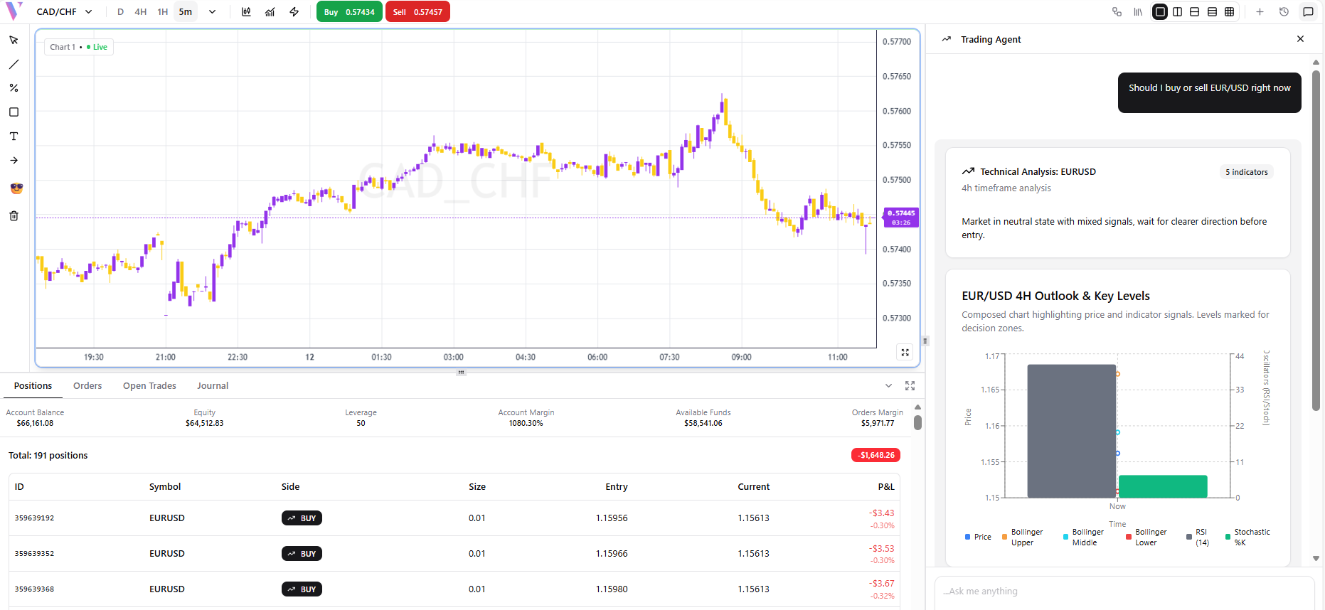The width and height of the screenshot is (1325, 610).
Task: Switch to the grid chart layout
Action: (1229, 12)
